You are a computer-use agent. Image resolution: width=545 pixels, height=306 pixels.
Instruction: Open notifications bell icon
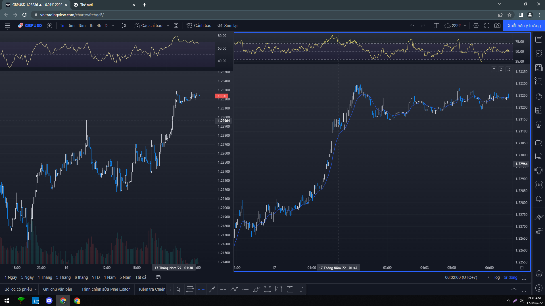tap(539, 199)
